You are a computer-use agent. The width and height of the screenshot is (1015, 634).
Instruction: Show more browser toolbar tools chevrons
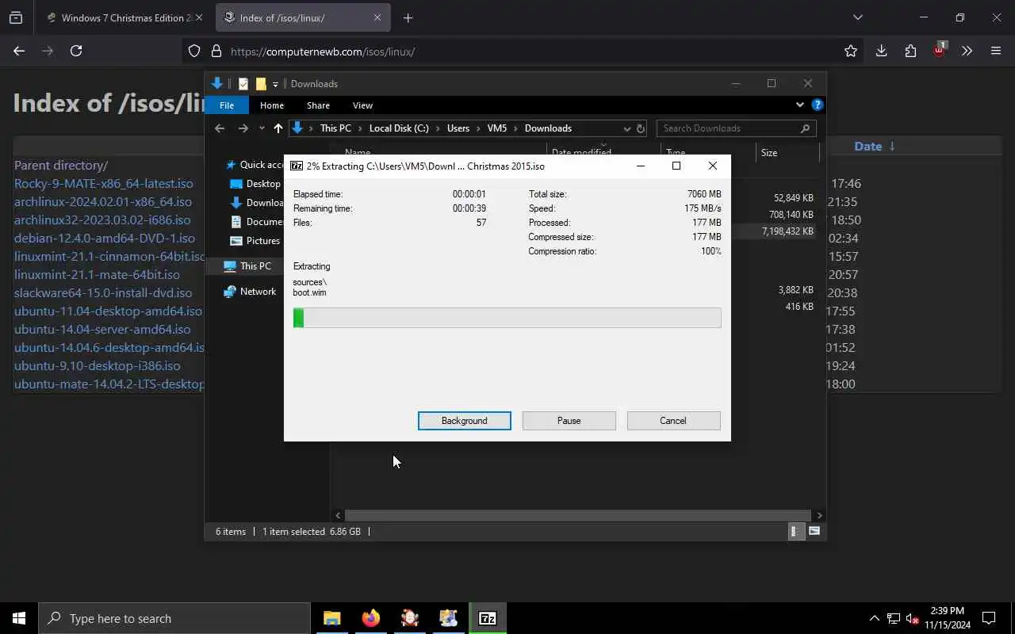click(x=967, y=51)
